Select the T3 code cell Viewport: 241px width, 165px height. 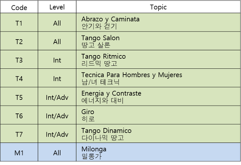click(x=19, y=60)
